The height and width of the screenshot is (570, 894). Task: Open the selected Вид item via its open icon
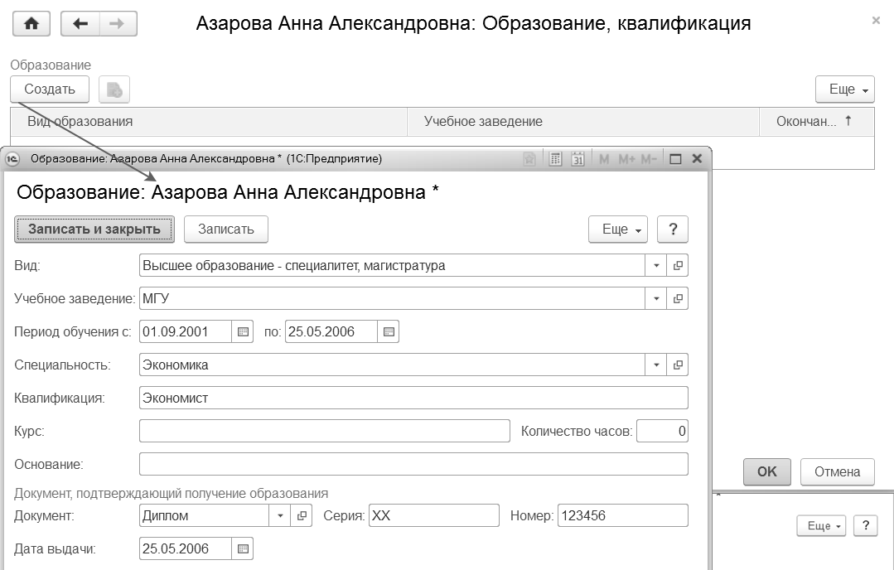(678, 266)
